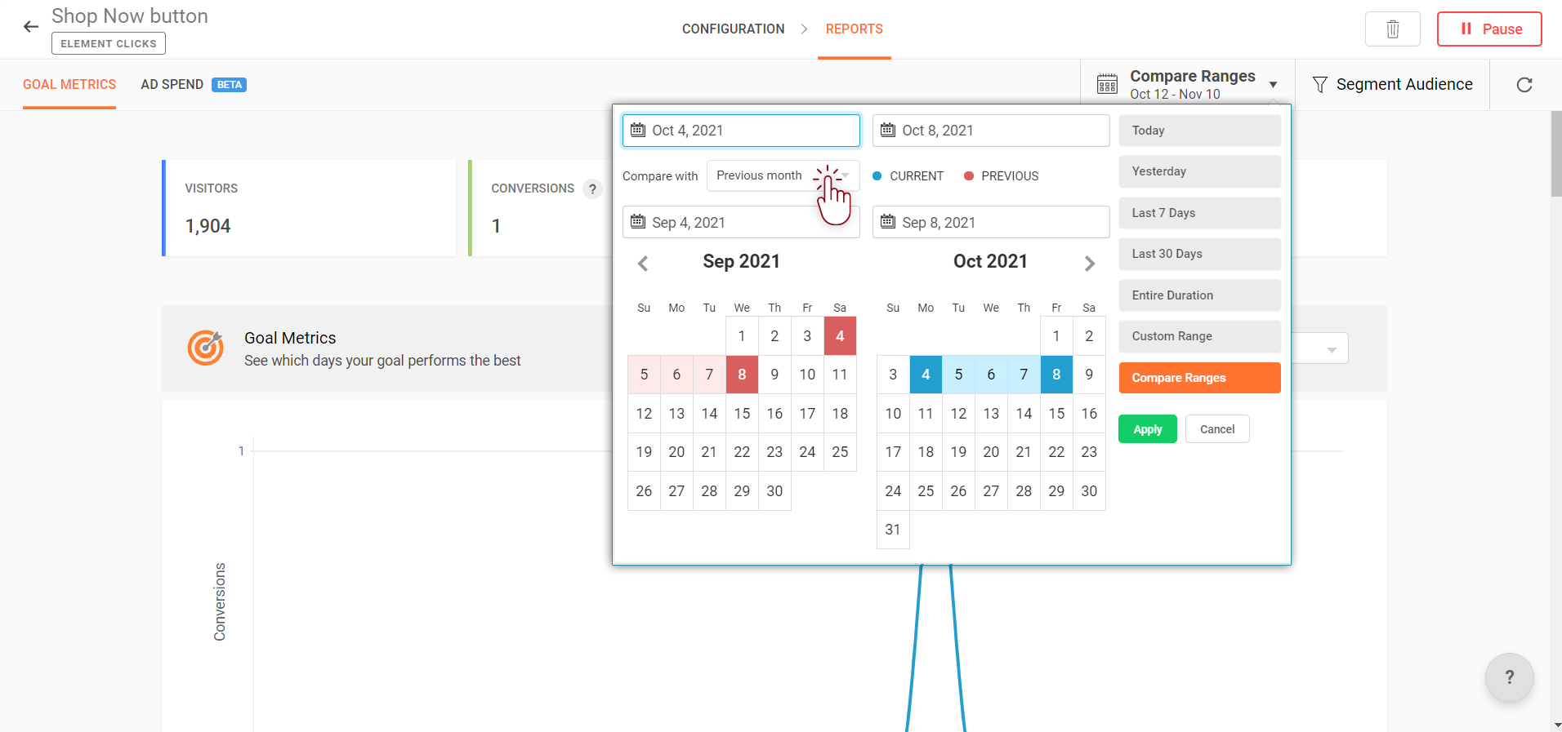Go to previous month with left arrow

click(643, 263)
